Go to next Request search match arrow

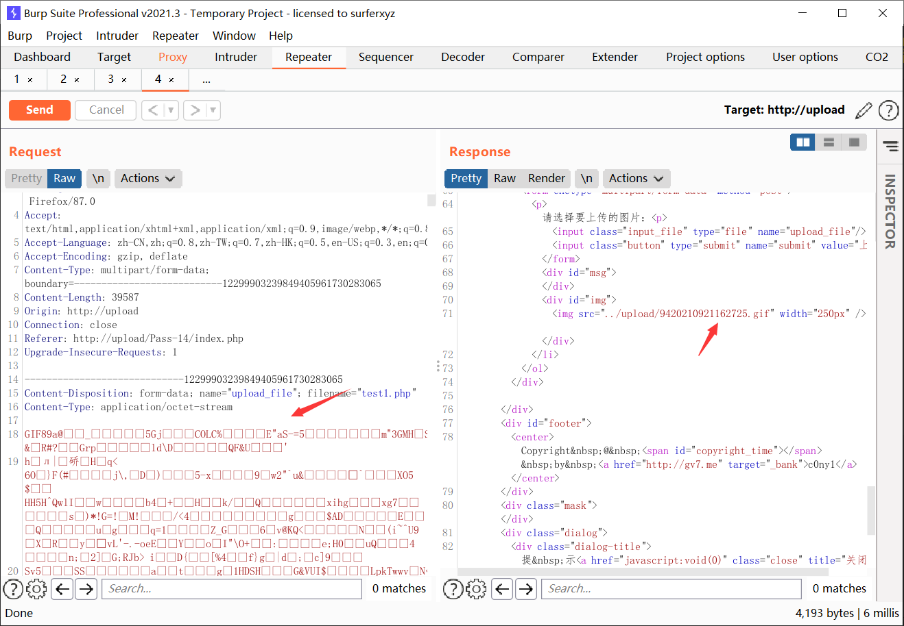(86, 588)
